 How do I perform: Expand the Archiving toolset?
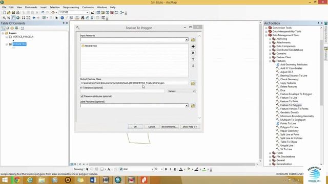pos(270,39)
